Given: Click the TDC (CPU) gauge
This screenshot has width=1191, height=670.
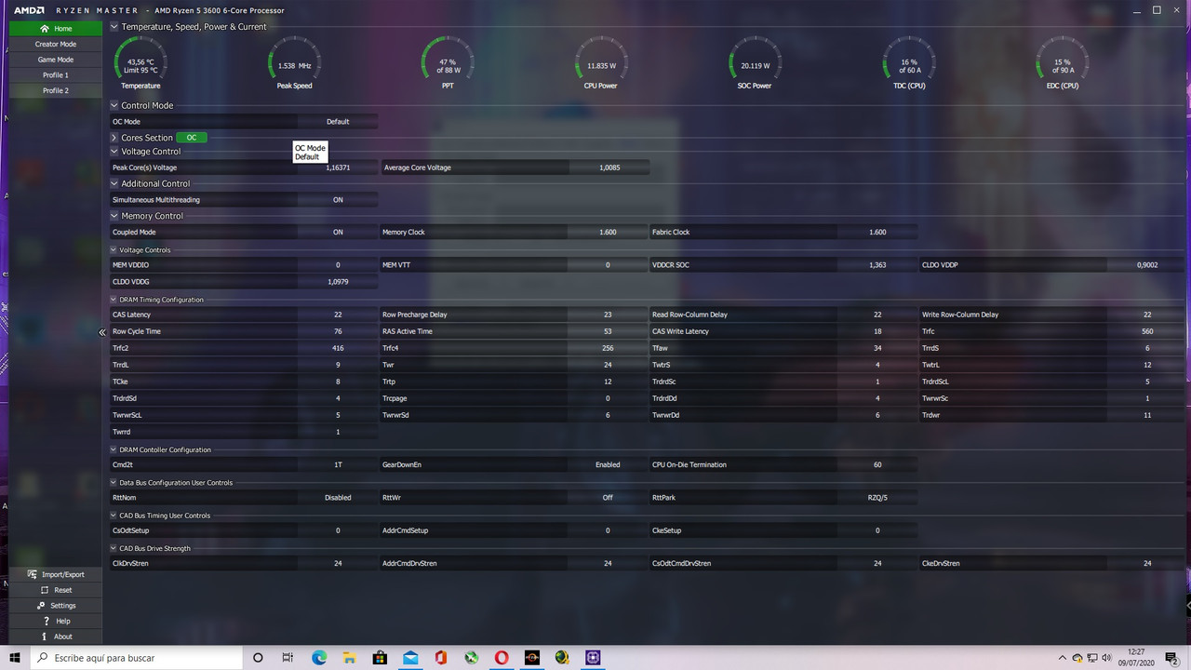Looking at the screenshot, I should click(909, 63).
